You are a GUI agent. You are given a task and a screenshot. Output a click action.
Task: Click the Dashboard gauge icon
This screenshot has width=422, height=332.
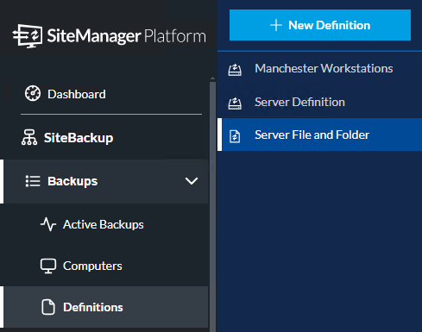pos(33,93)
